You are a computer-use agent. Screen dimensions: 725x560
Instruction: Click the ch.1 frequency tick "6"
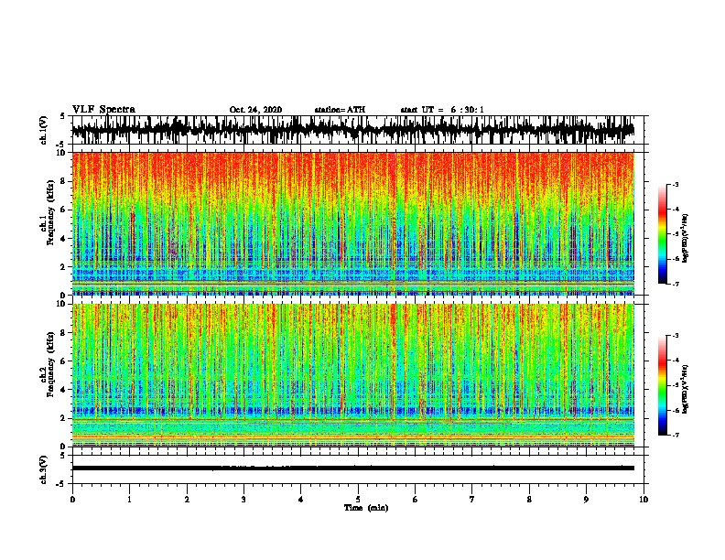coord(65,210)
